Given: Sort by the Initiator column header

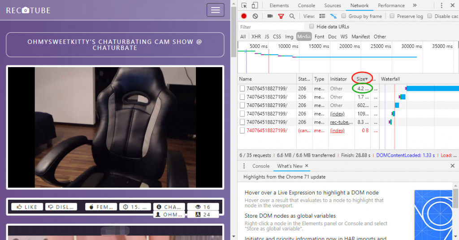Looking at the screenshot, I should click(x=342, y=79).
